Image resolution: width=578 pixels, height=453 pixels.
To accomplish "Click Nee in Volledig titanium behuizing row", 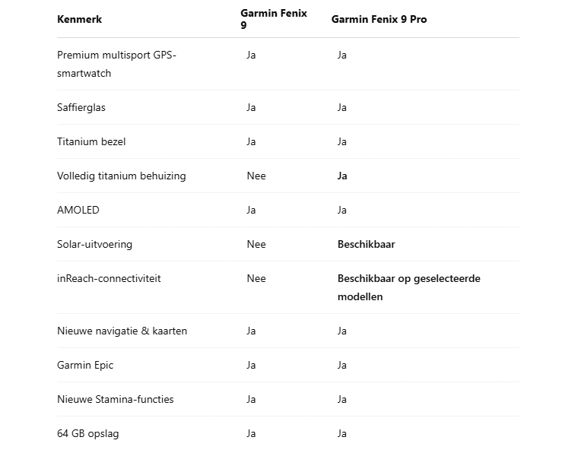I will 256,176.
